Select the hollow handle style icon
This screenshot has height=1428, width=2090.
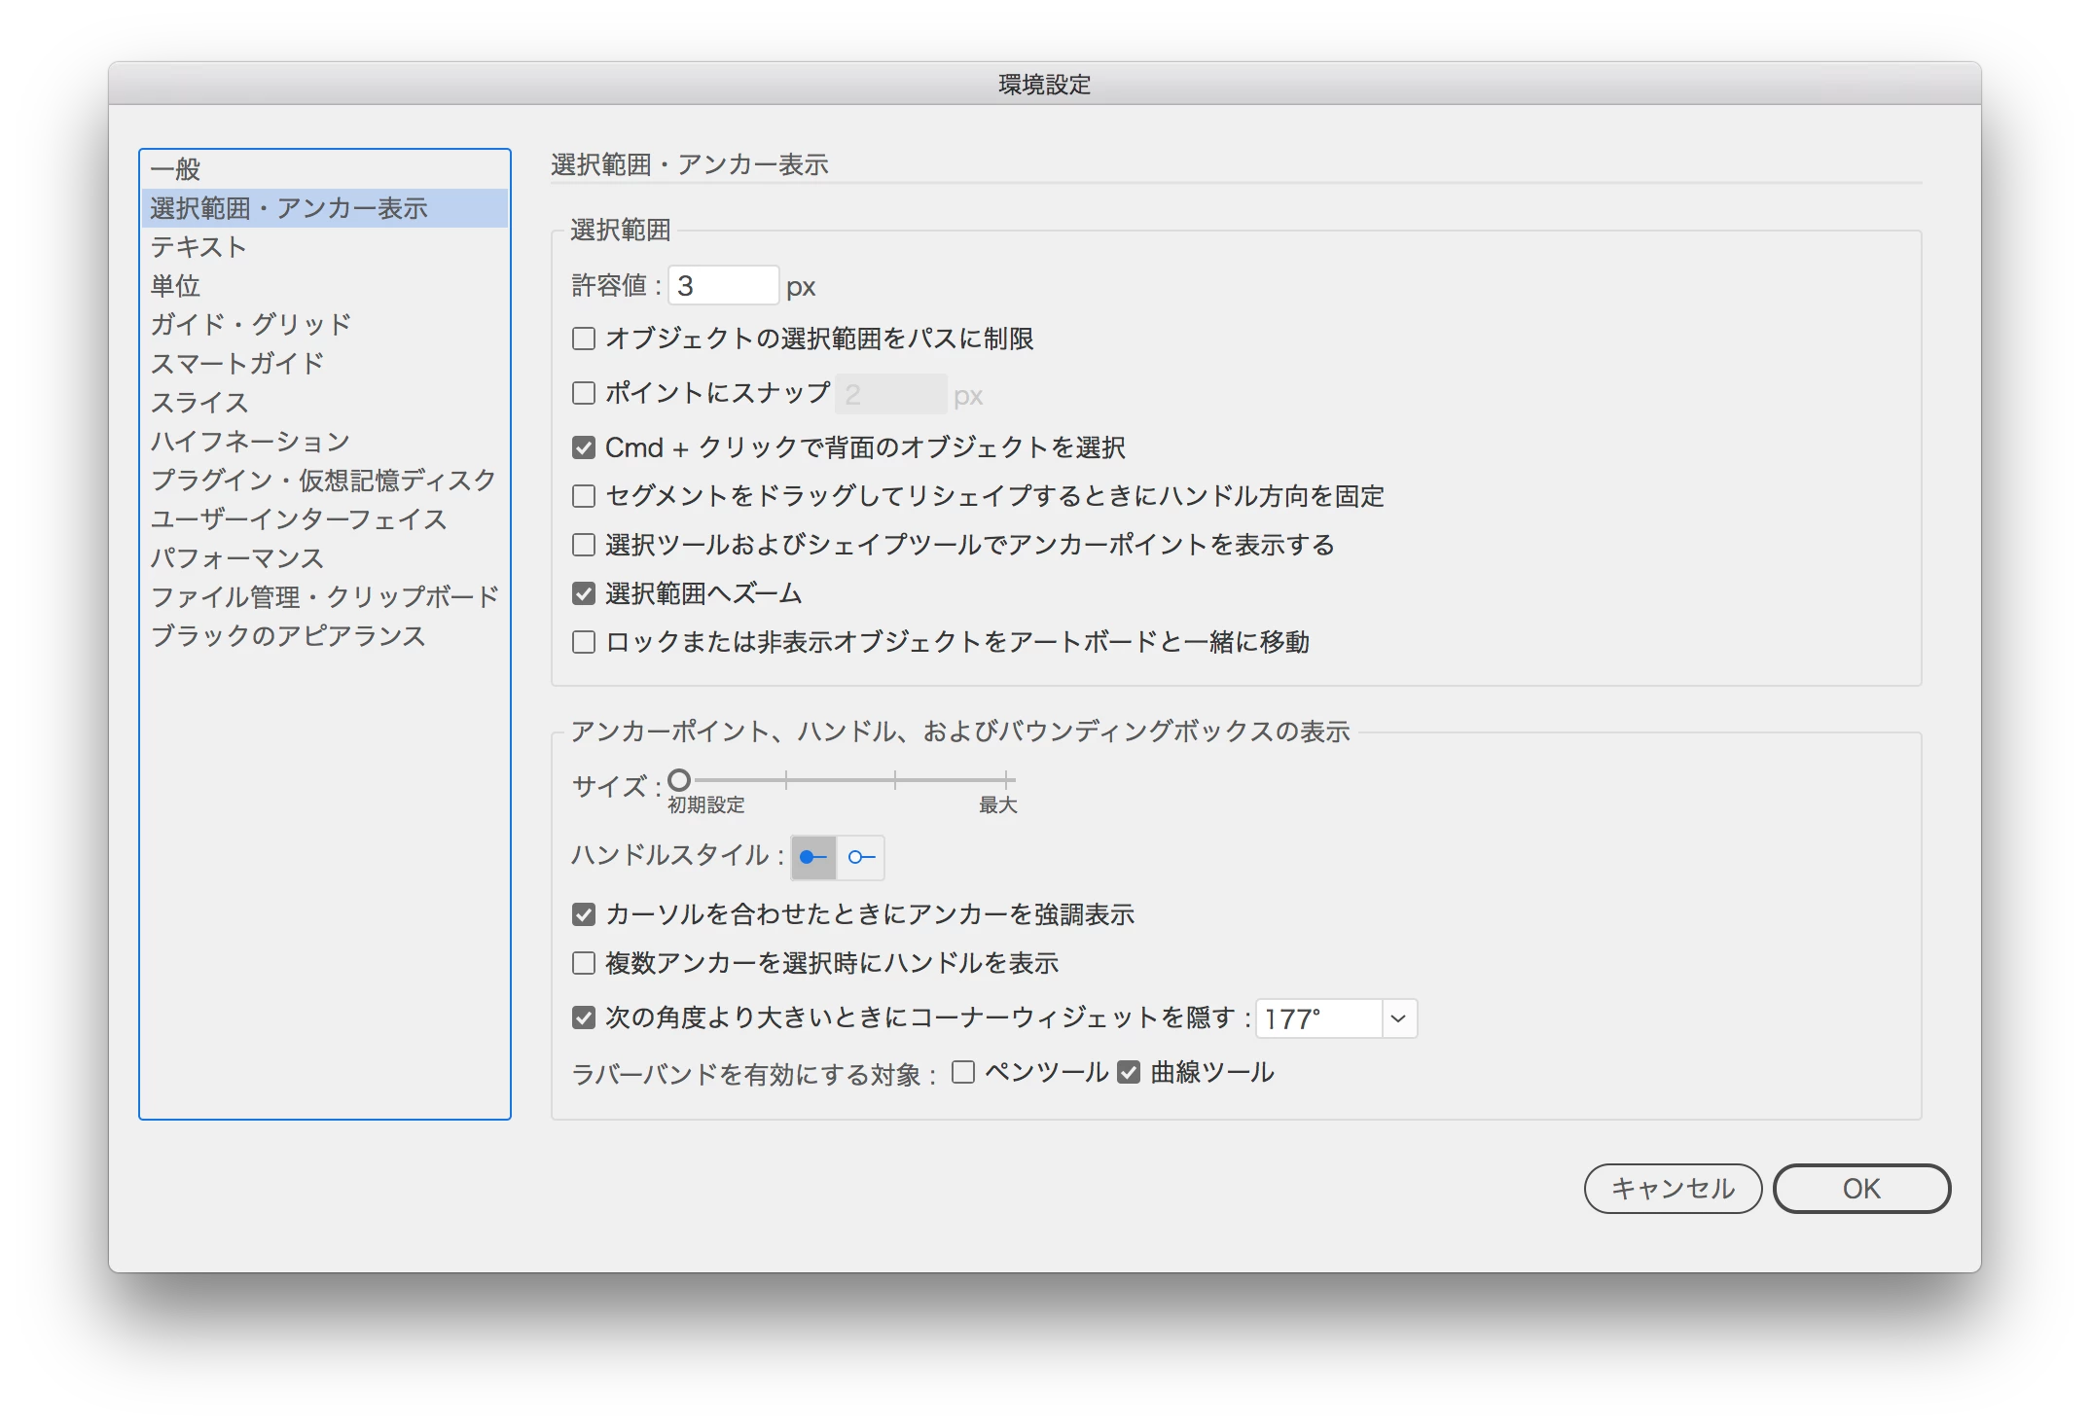(x=861, y=857)
